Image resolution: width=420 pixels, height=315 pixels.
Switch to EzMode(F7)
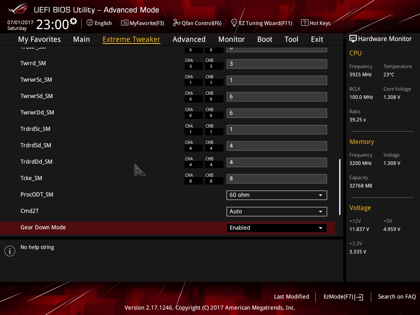coord(343,297)
